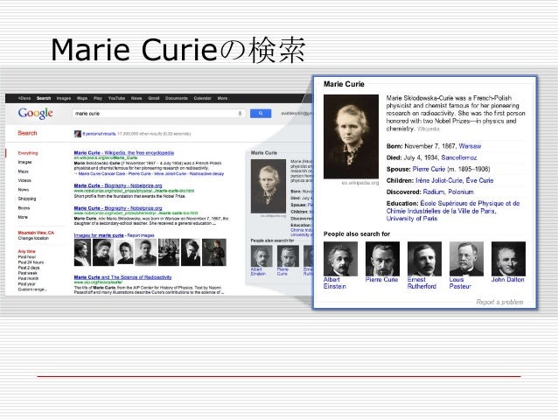The height and width of the screenshot is (419, 558).
Task: Choose the Past week time filter
Action: point(28,273)
